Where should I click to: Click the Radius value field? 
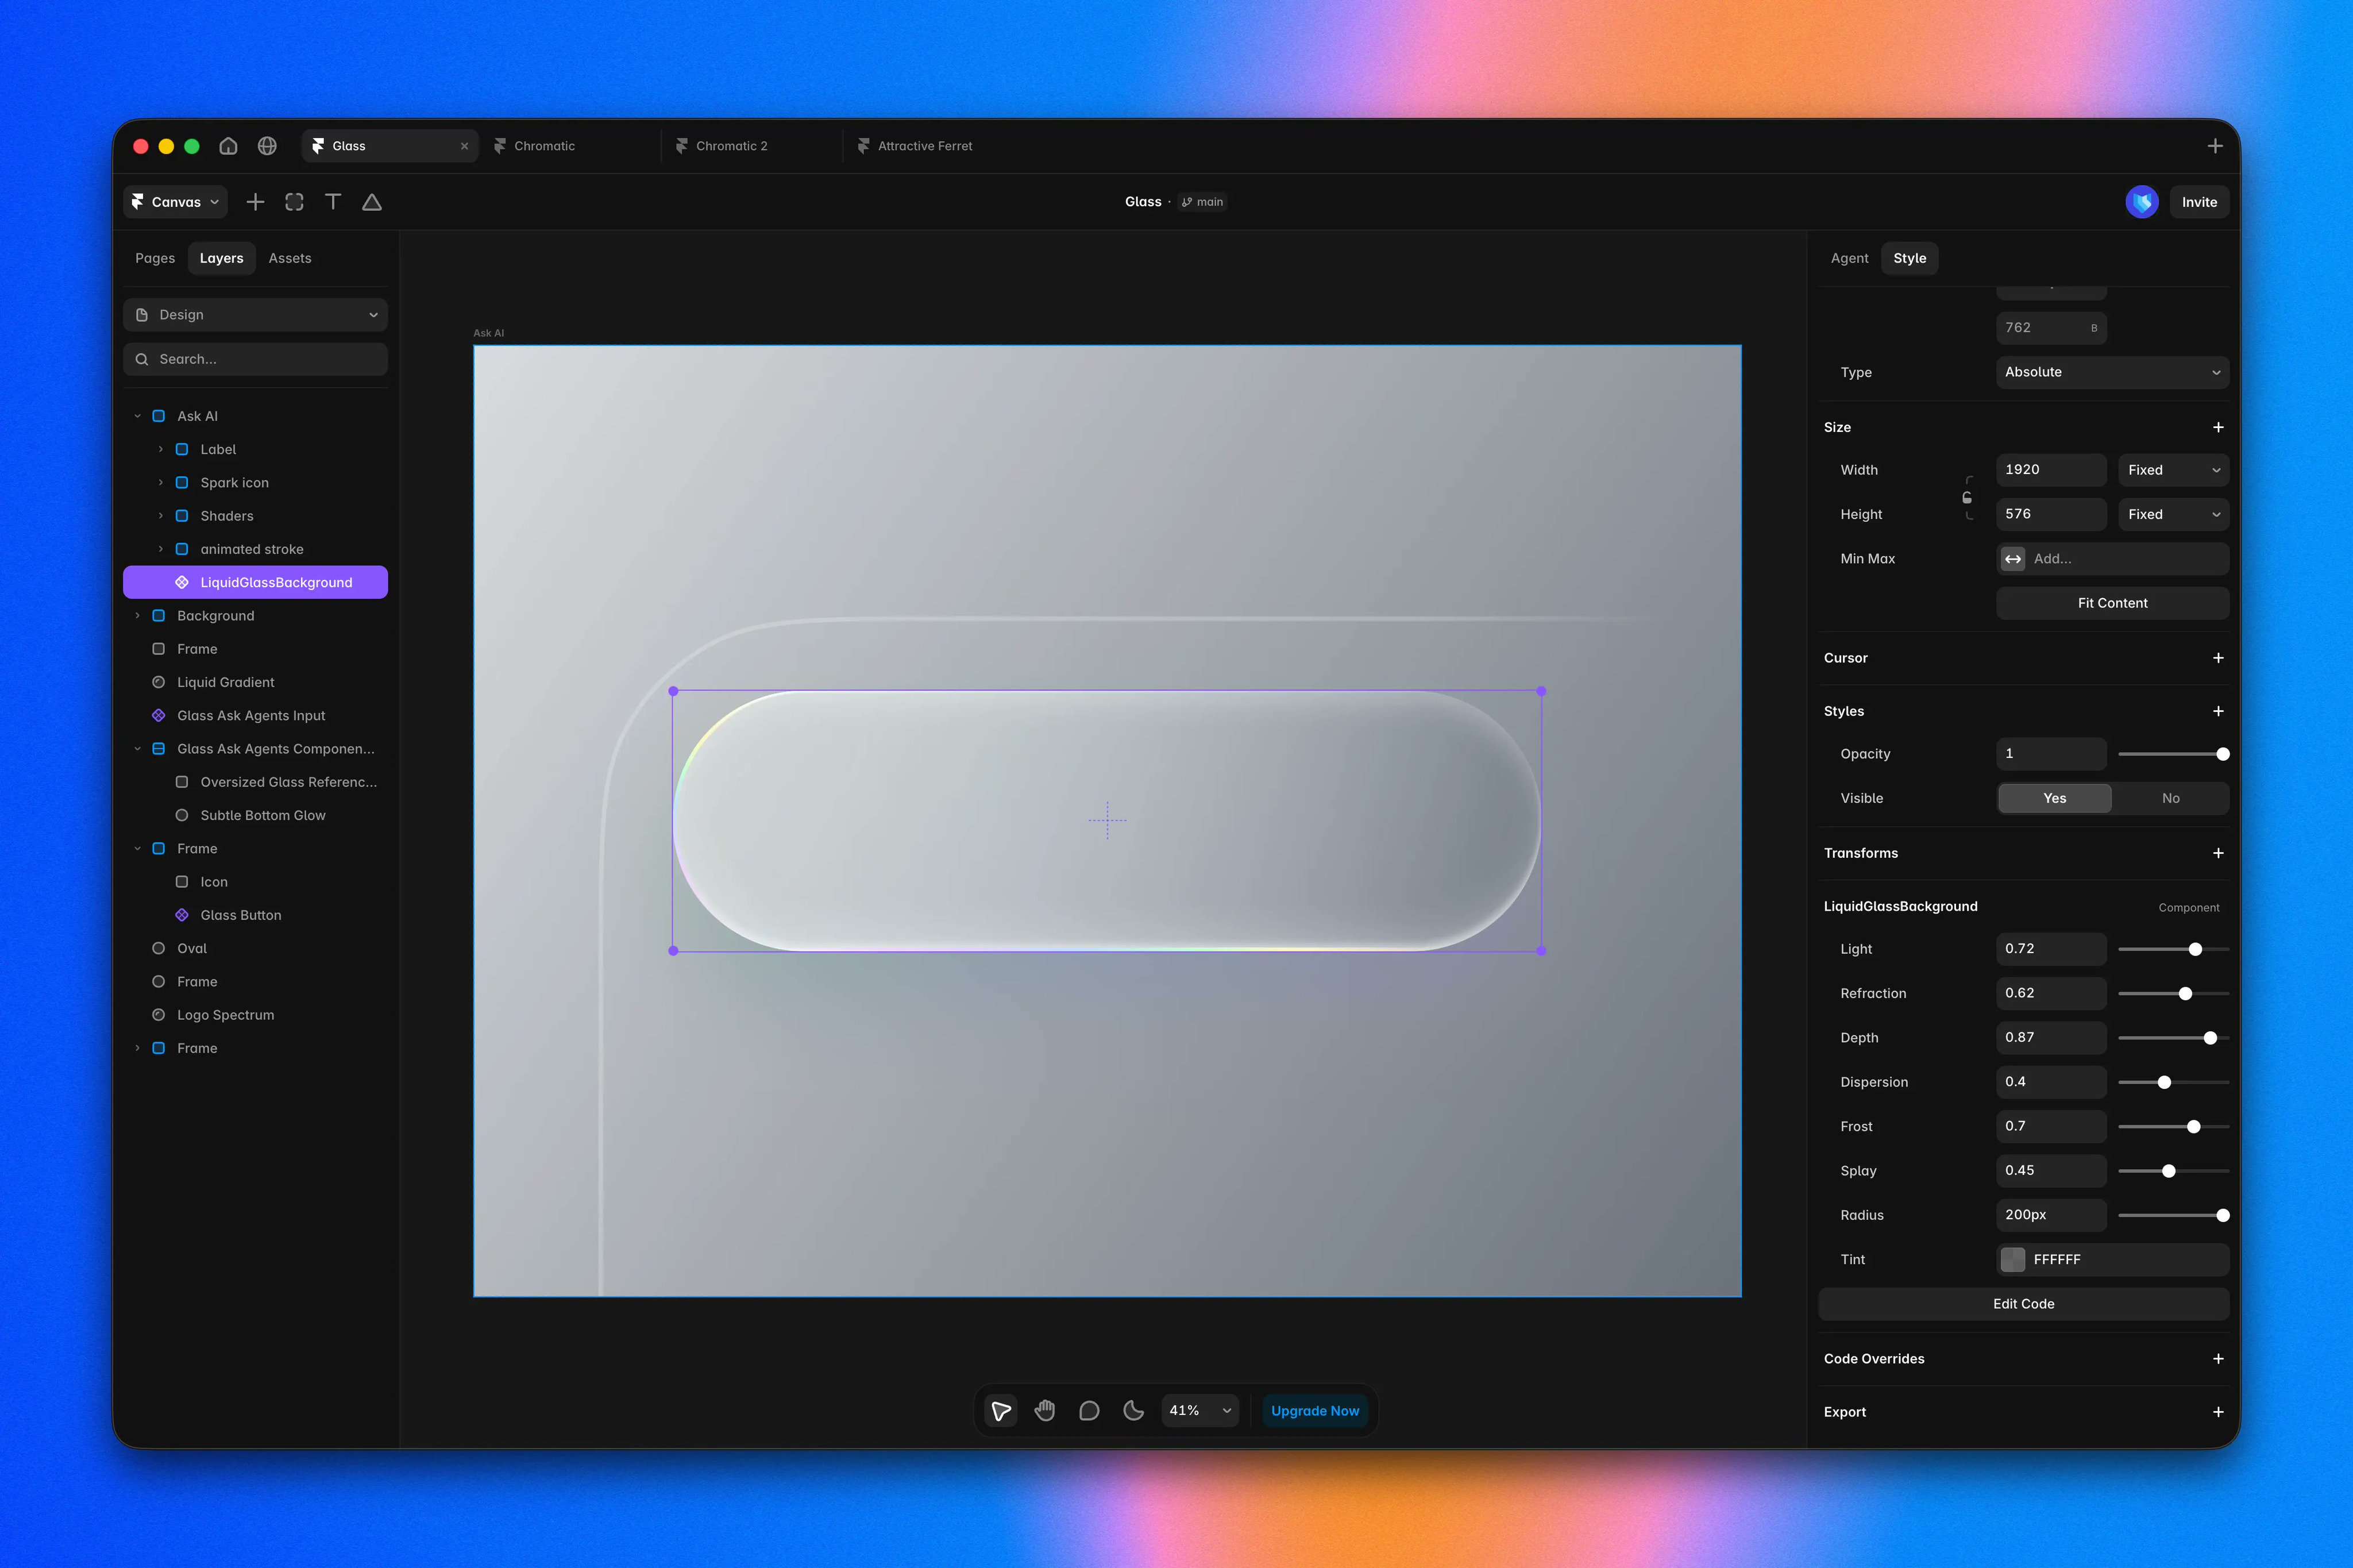point(2051,1215)
